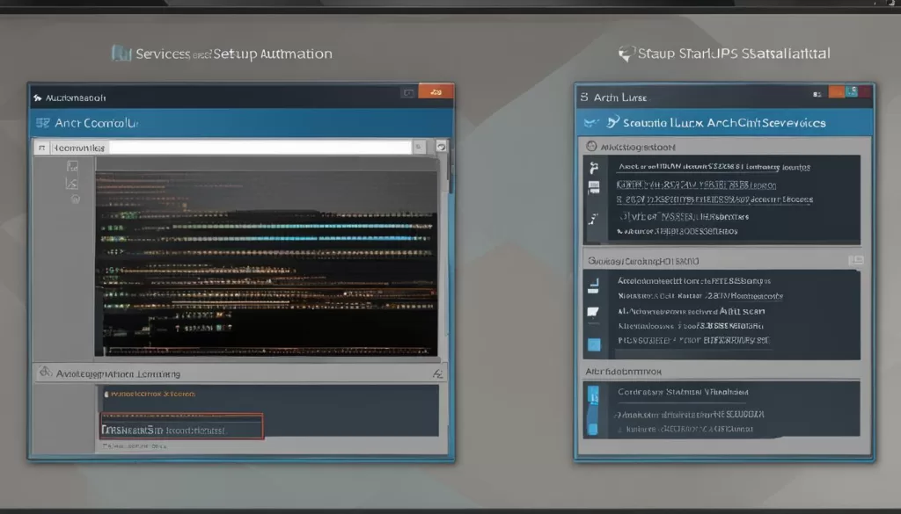Viewport: 901px width, 514px height.
Task: Select the small circular icon in left window sidebar
Action: pyautogui.click(x=76, y=199)
